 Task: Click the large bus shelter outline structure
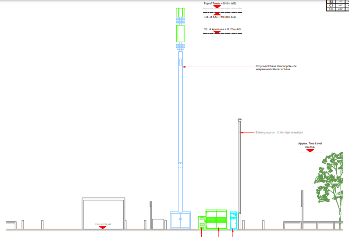(x=104, y=213)
